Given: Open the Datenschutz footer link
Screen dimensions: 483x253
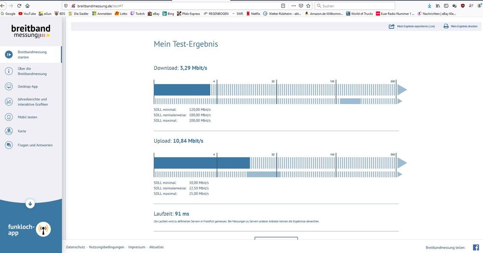Looking at the screenshot, I should point(75,247).
